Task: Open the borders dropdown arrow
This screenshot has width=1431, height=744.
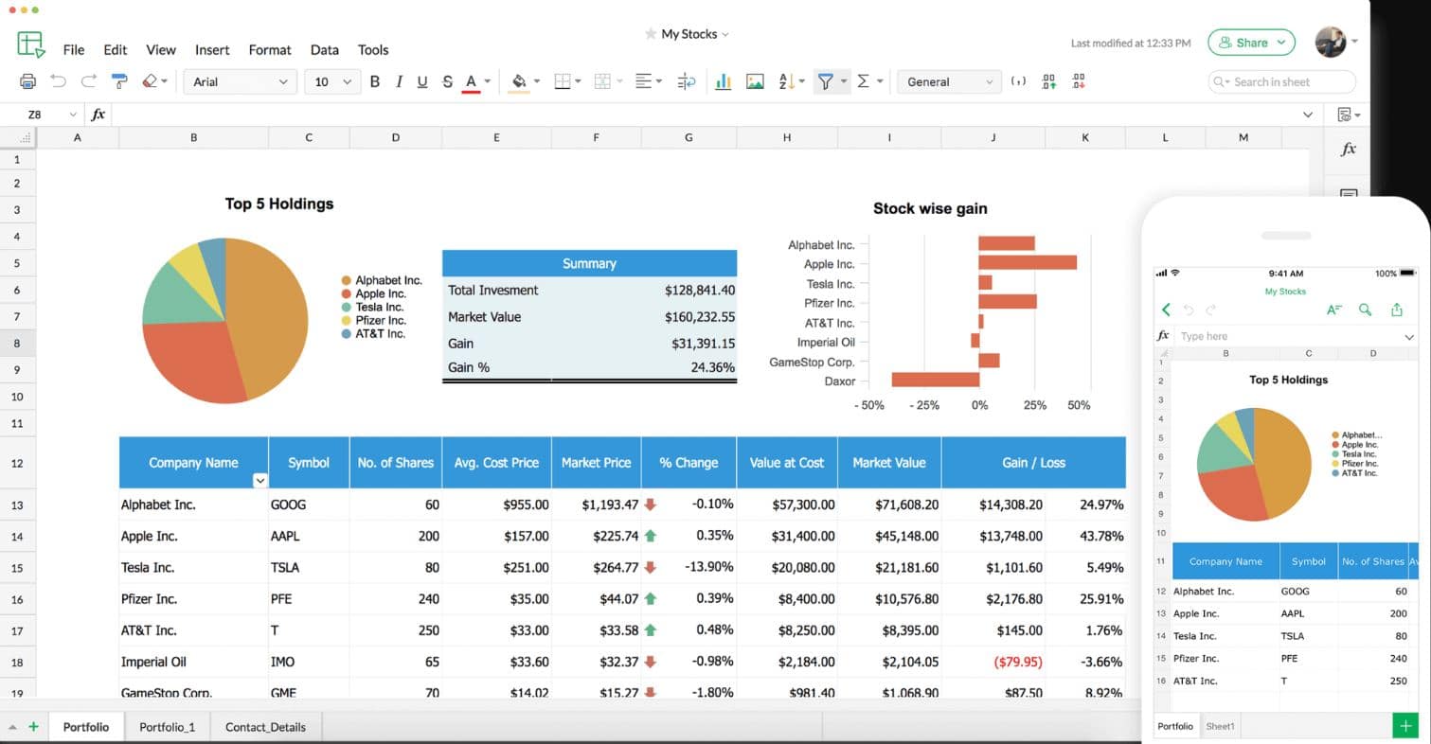Action: [580, 81]
